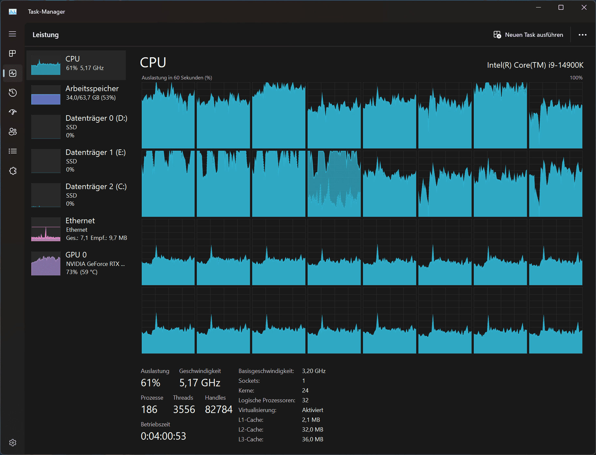Open the Services puzzle icon
The height and width of the screenshot is (455, 596).
tap(12, 171)
